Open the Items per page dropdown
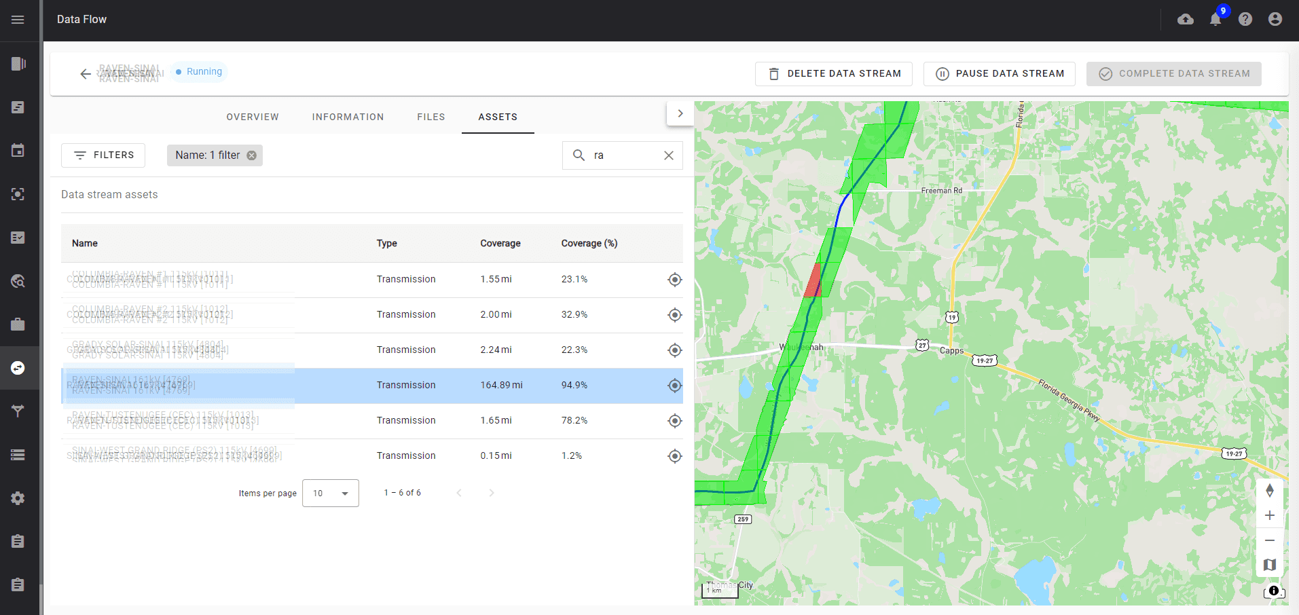Image resolution: width=1299 pixels, height=615 pixels. click(x=331, y=493)
